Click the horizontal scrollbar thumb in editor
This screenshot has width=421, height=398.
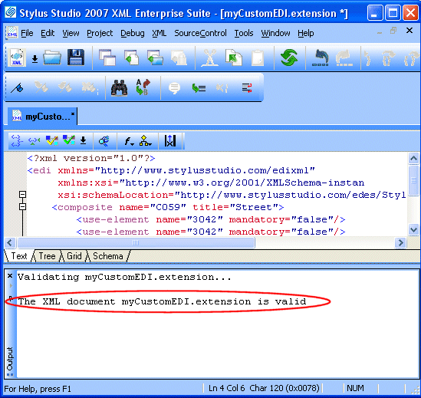pos(136,243)
